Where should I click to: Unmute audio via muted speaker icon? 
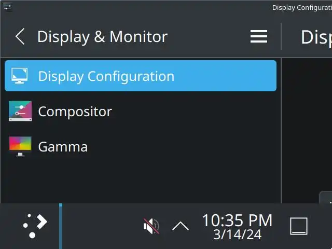[151, 226]
